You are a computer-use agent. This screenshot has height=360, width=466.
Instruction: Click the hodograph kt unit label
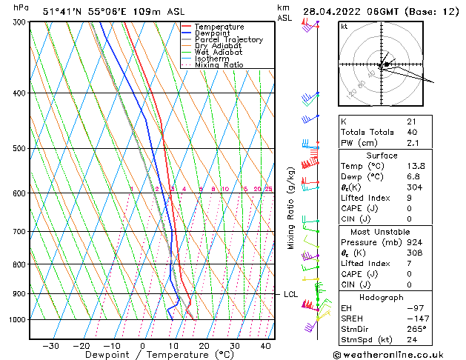click(344, 27)
